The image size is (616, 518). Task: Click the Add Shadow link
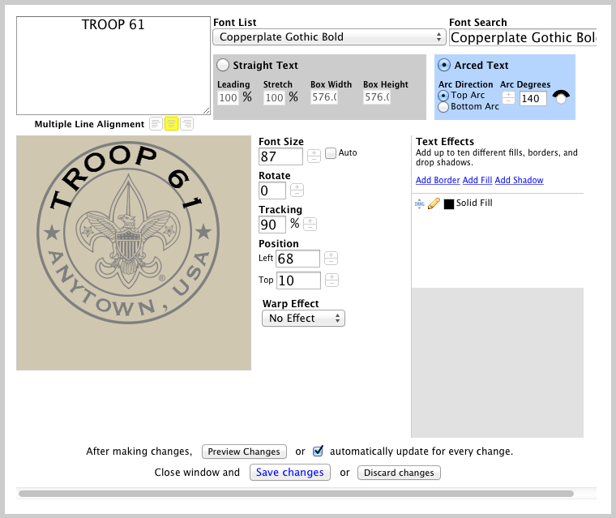[x=519, y=180]
